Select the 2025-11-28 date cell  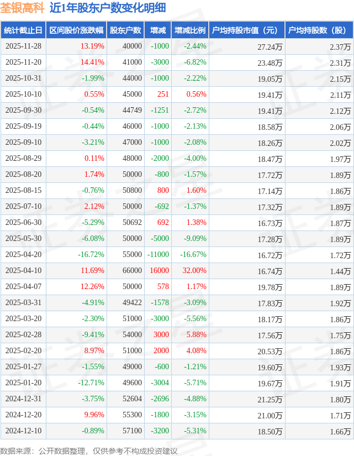pos(23,46)
